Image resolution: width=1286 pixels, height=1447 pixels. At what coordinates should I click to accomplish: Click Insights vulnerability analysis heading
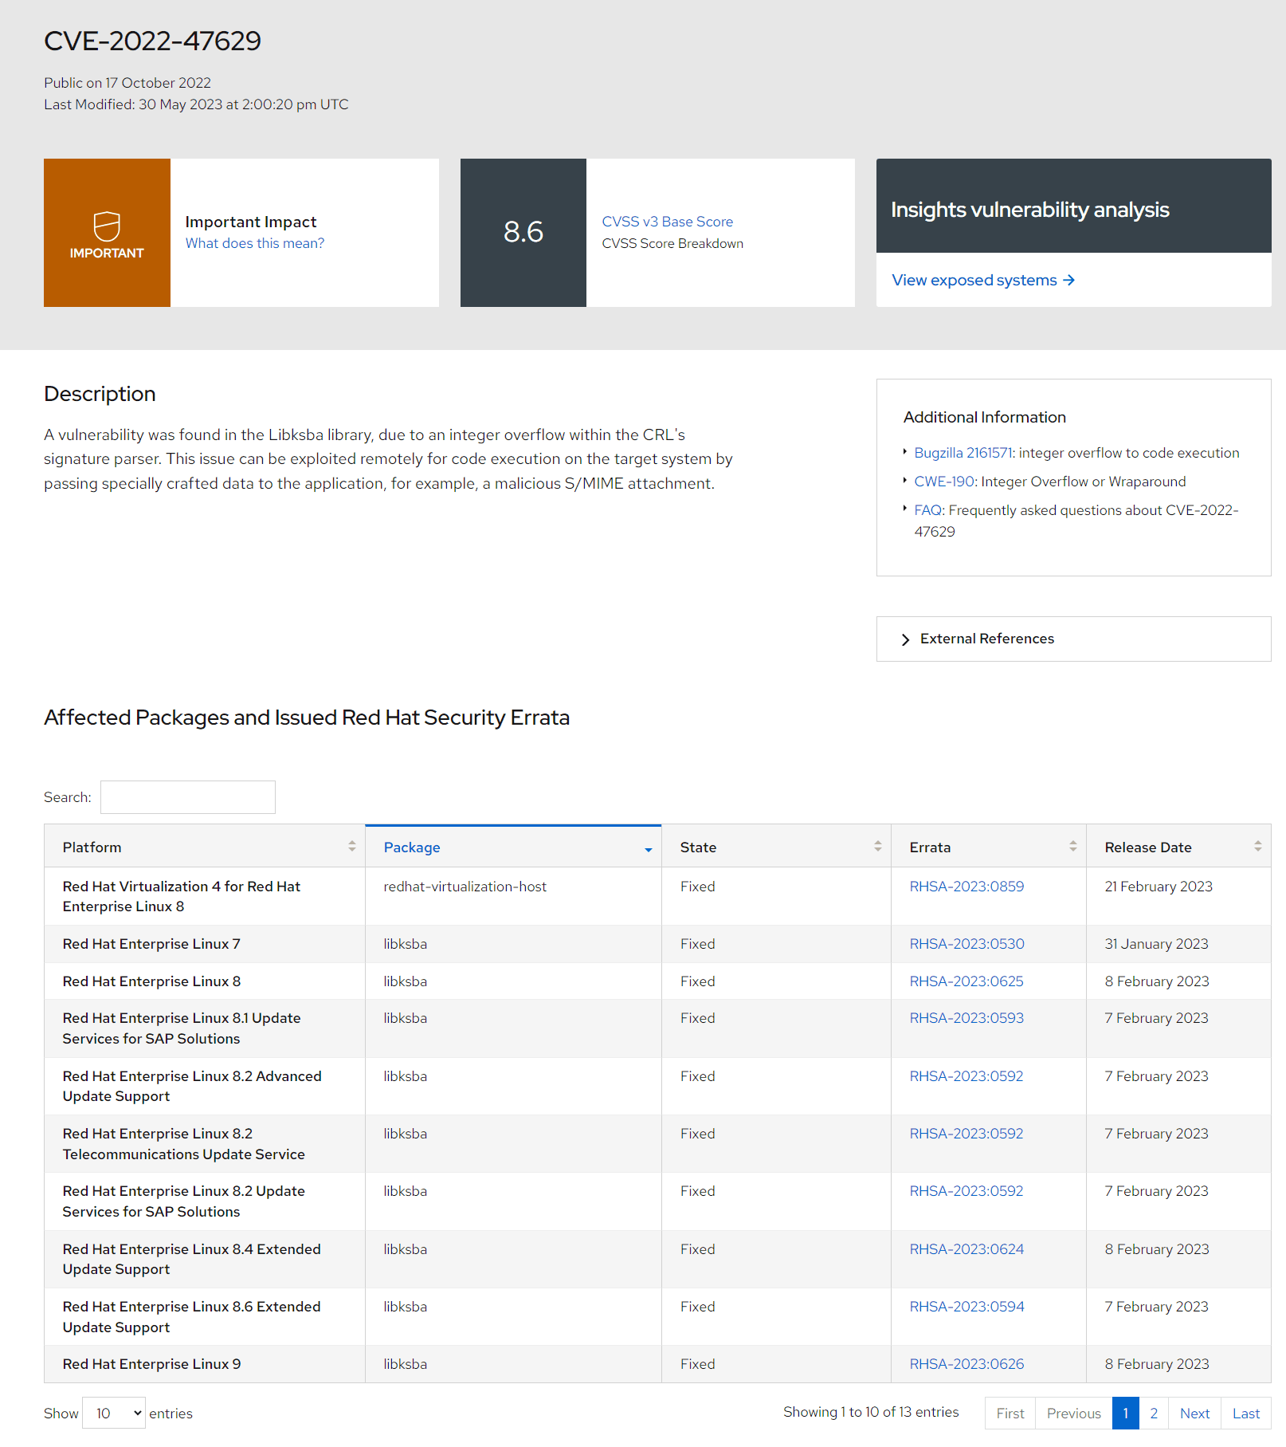click(1029, 210)
